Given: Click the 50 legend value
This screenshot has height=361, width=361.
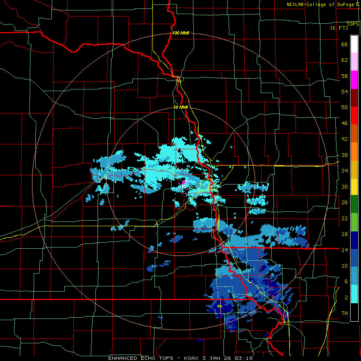Looking at the screenshot, I should [345, 107].
